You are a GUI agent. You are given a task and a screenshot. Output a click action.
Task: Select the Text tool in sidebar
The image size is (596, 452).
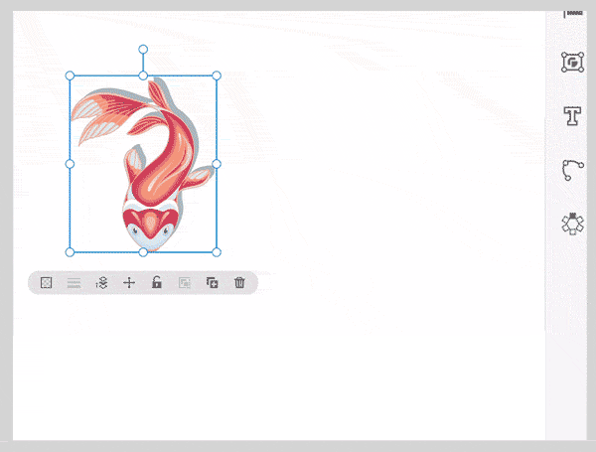tap(572, 116)
